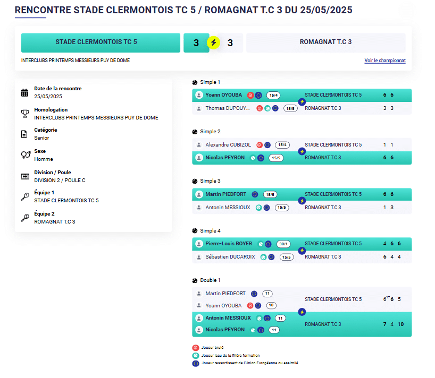
Task: Click the trophy icon next to Homologation
Action: (24, 114)
